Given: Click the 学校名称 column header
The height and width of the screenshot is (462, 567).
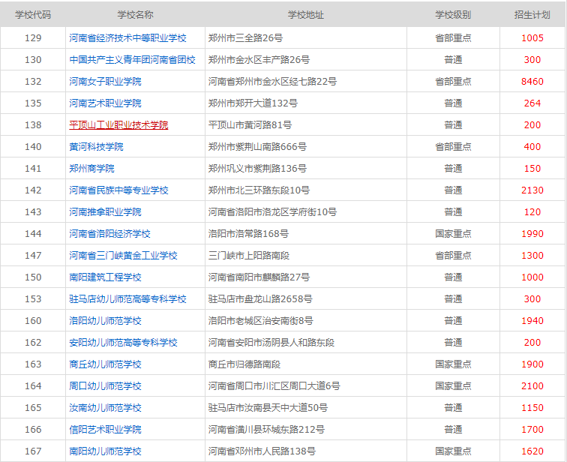Looking at the screenshot, I should [135, 14].
